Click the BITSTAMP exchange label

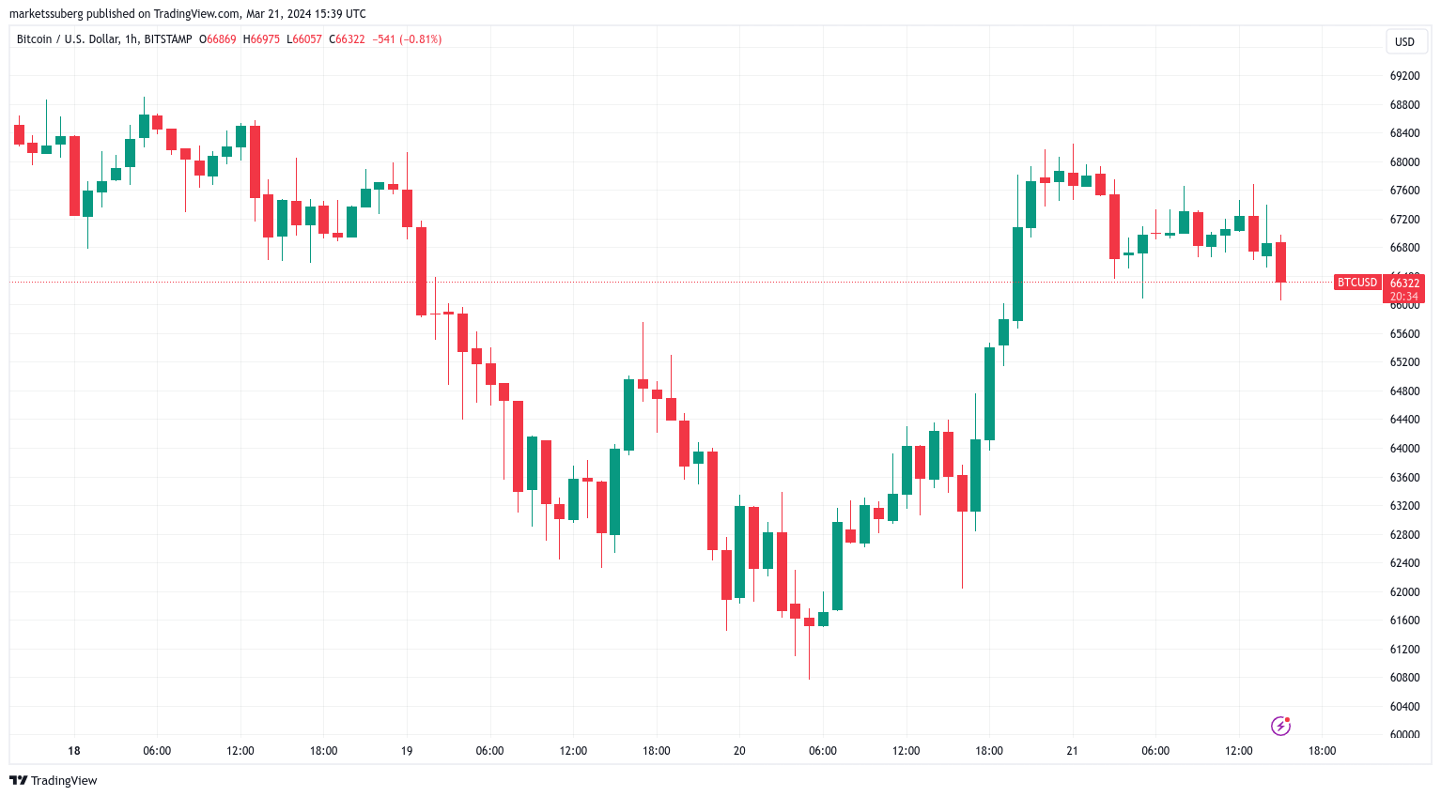tap(168, 39)
